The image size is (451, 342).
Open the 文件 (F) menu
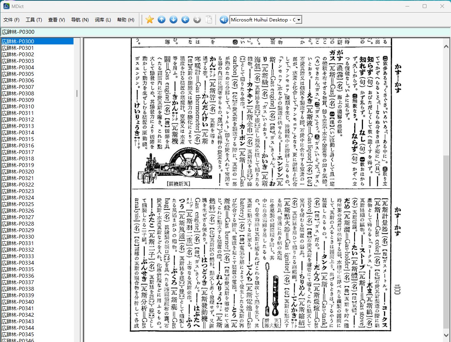coord(11,20)
